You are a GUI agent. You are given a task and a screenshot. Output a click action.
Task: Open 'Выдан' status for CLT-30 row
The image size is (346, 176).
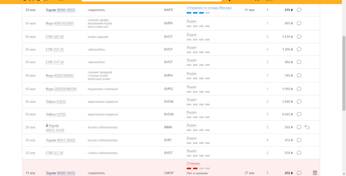(191, 151)
